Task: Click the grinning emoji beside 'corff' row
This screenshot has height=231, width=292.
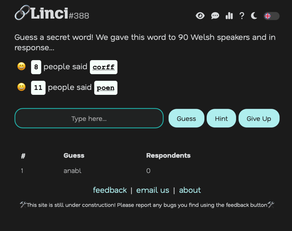Action: (x=21, y=67)
